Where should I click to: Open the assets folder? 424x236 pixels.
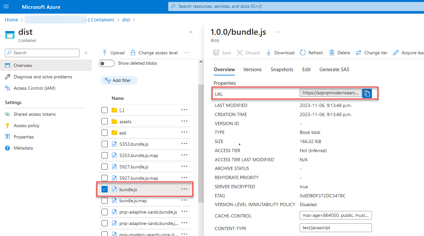[x=125, y=122]
